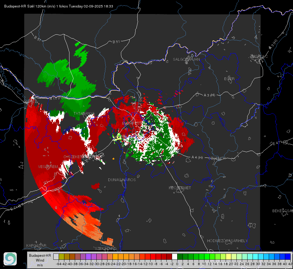
Task: Click the SZOLNOK city label
Action: pyautogui.click(x=218, y=158)
